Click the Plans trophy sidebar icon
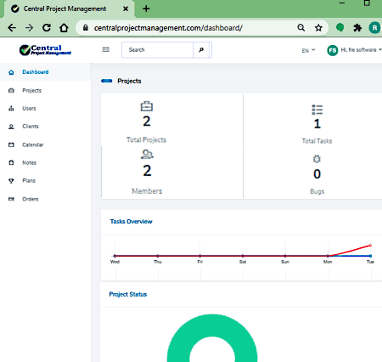 (11, 181)
